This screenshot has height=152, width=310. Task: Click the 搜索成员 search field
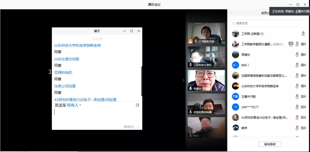tap(268, 23)
